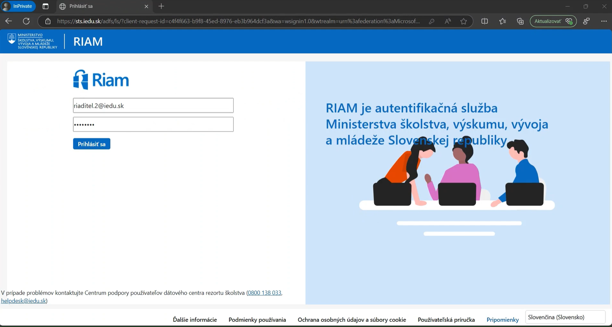Close the Prihlásiť sa tab

coord(147,7)
